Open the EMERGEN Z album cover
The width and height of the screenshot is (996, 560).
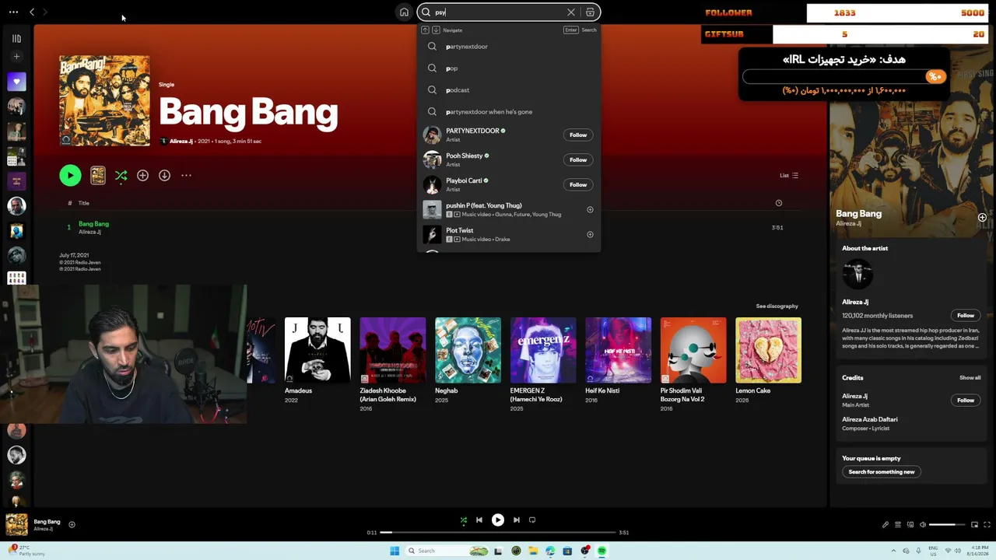coord(543,350)
